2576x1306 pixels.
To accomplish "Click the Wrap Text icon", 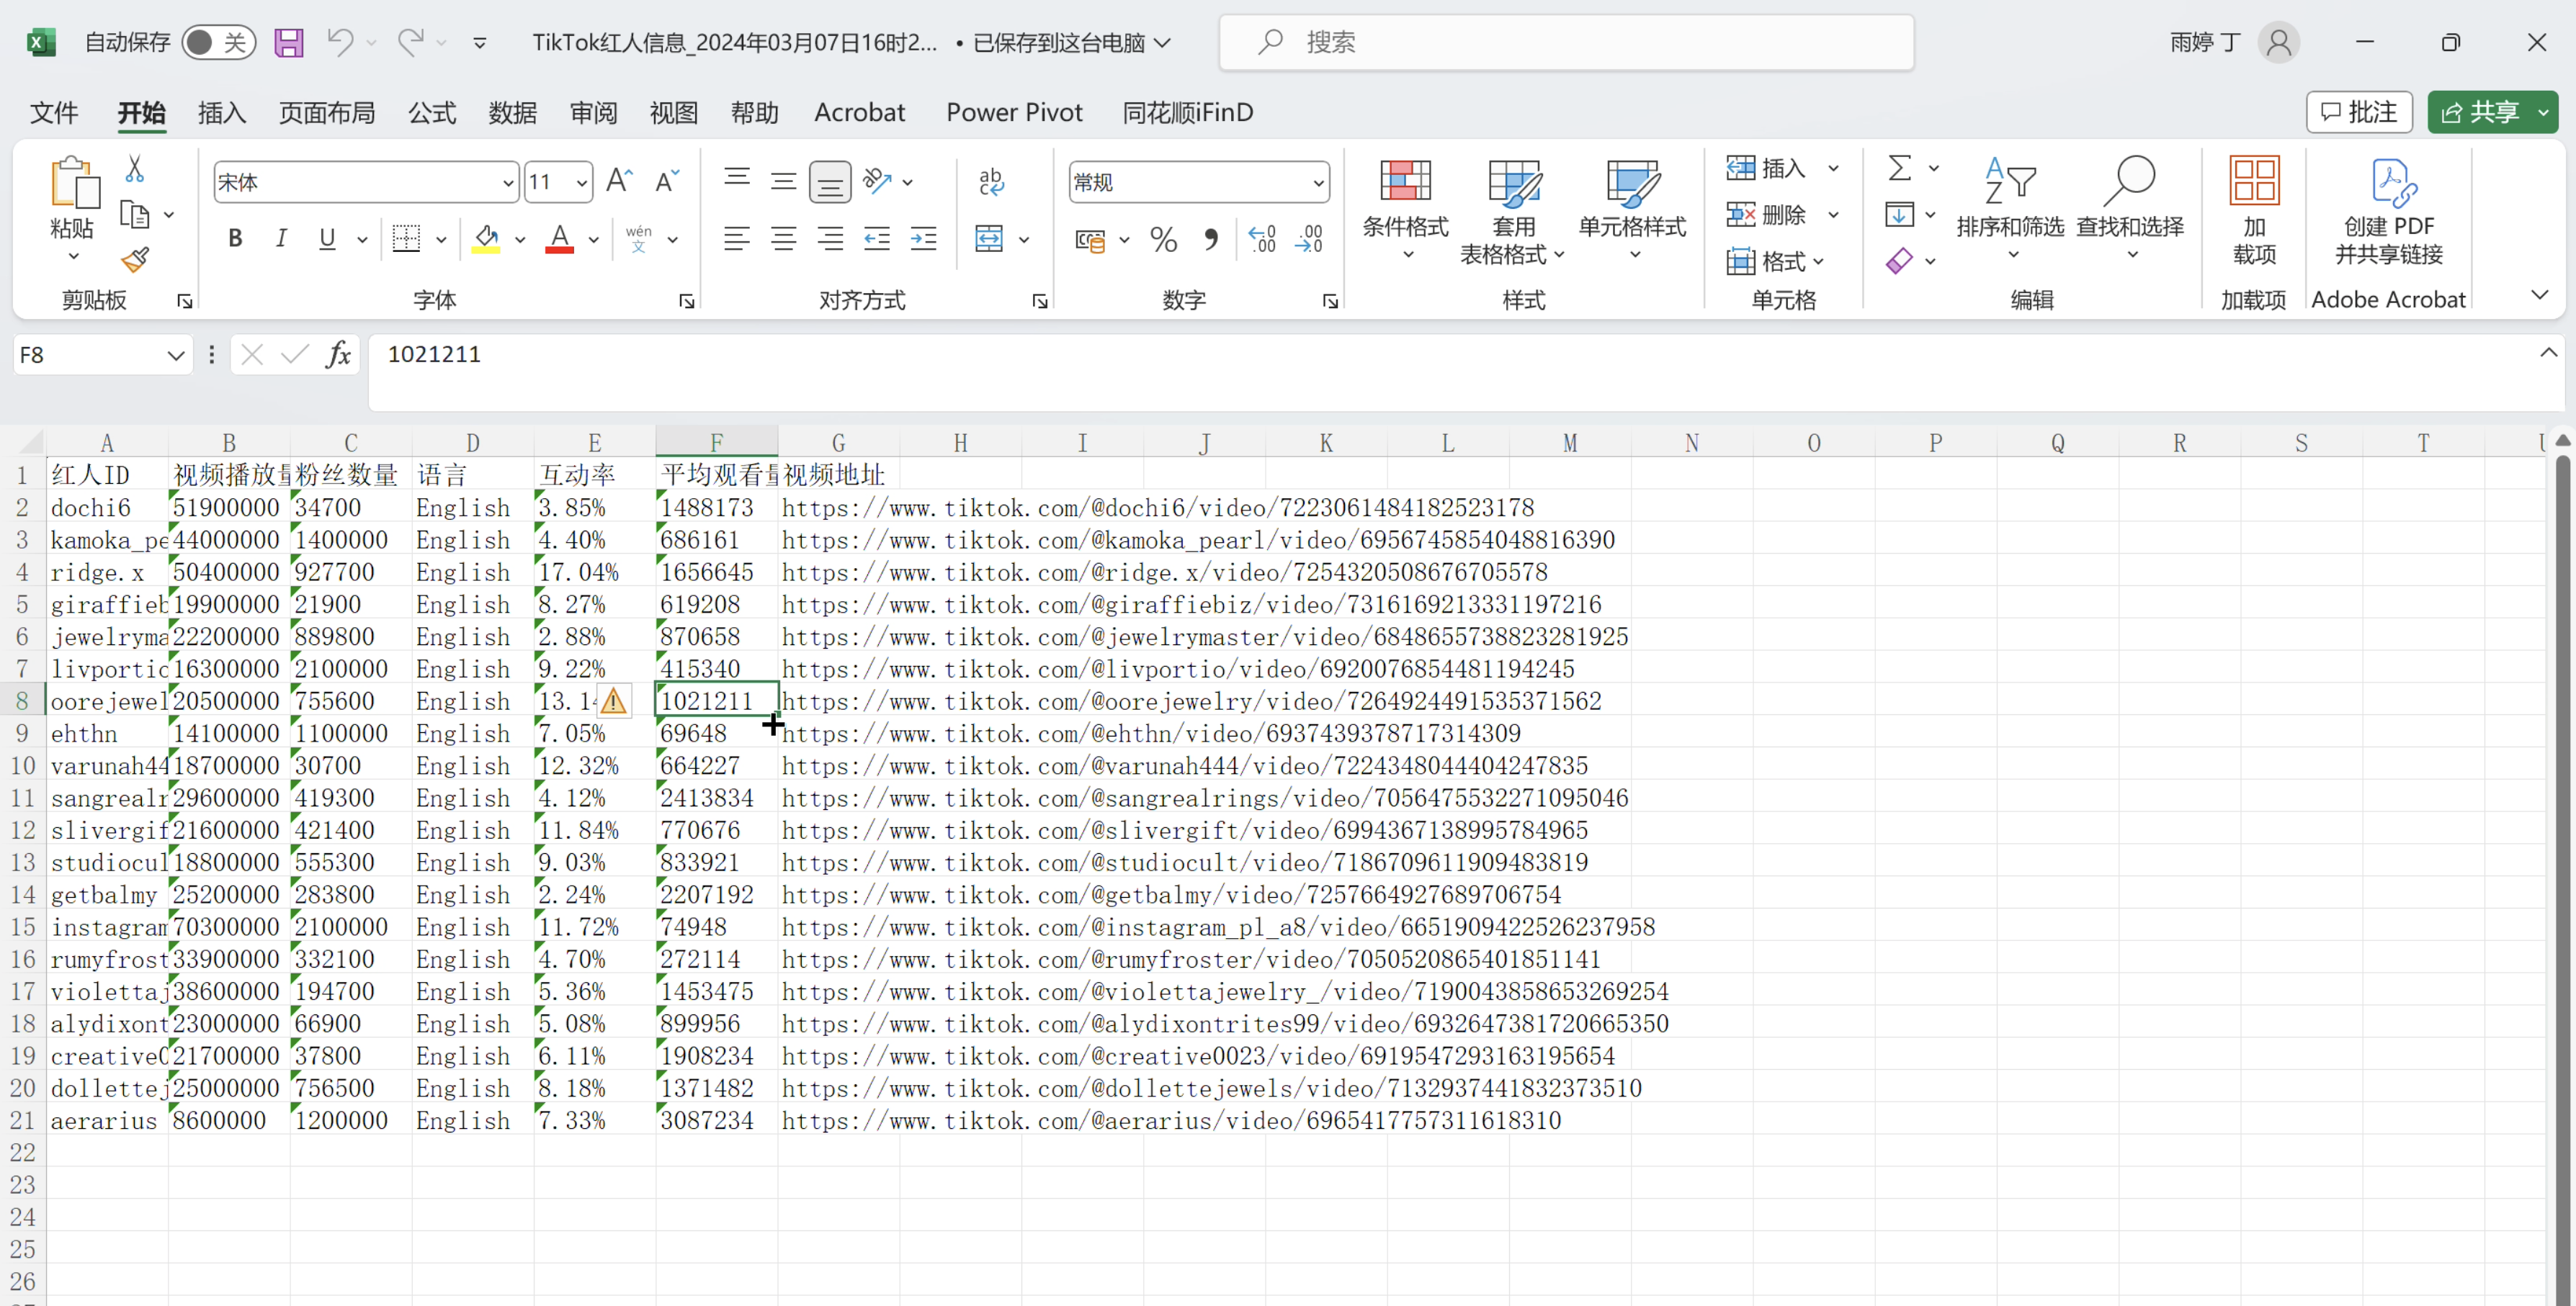I will tap(991, 181).
